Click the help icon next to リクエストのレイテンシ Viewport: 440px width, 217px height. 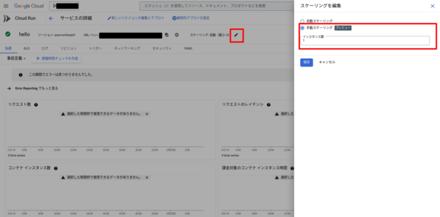[x=268, y=105]
